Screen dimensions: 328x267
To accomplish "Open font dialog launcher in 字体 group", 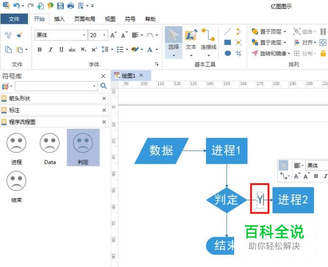I will coord(157,64).
